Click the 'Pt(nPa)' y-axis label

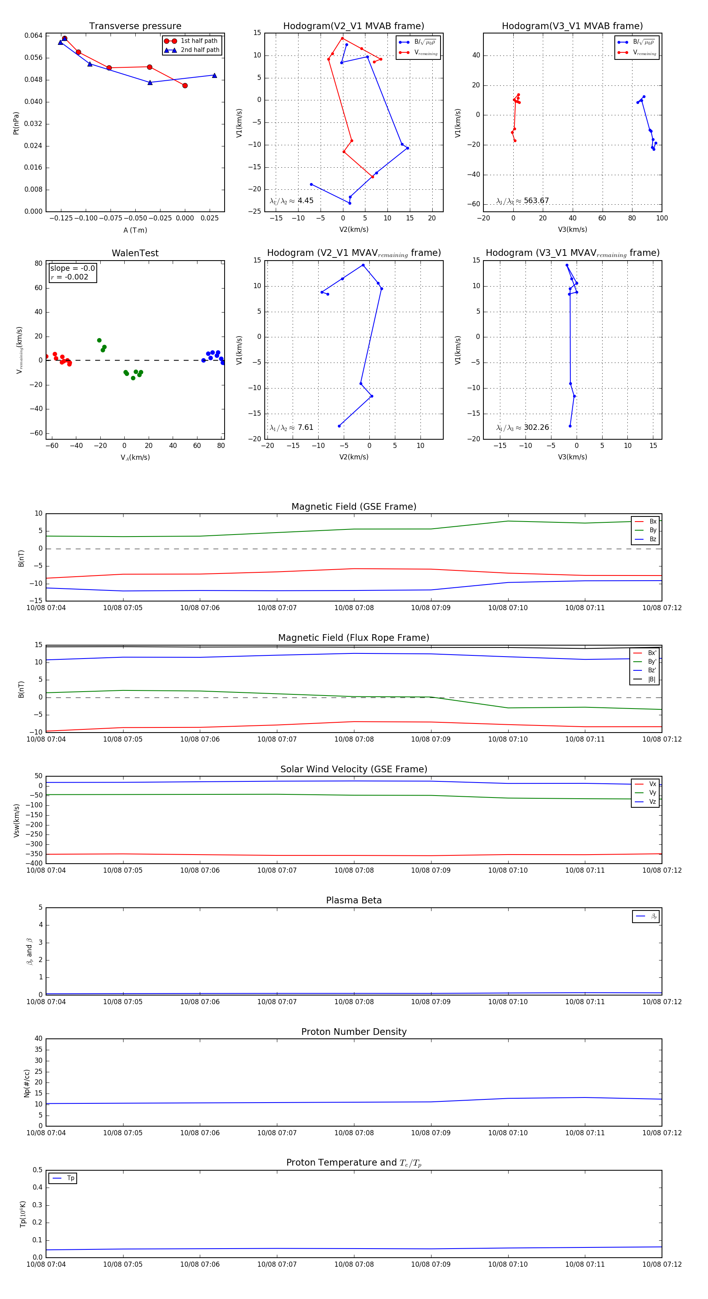click(x=16, y=123)
